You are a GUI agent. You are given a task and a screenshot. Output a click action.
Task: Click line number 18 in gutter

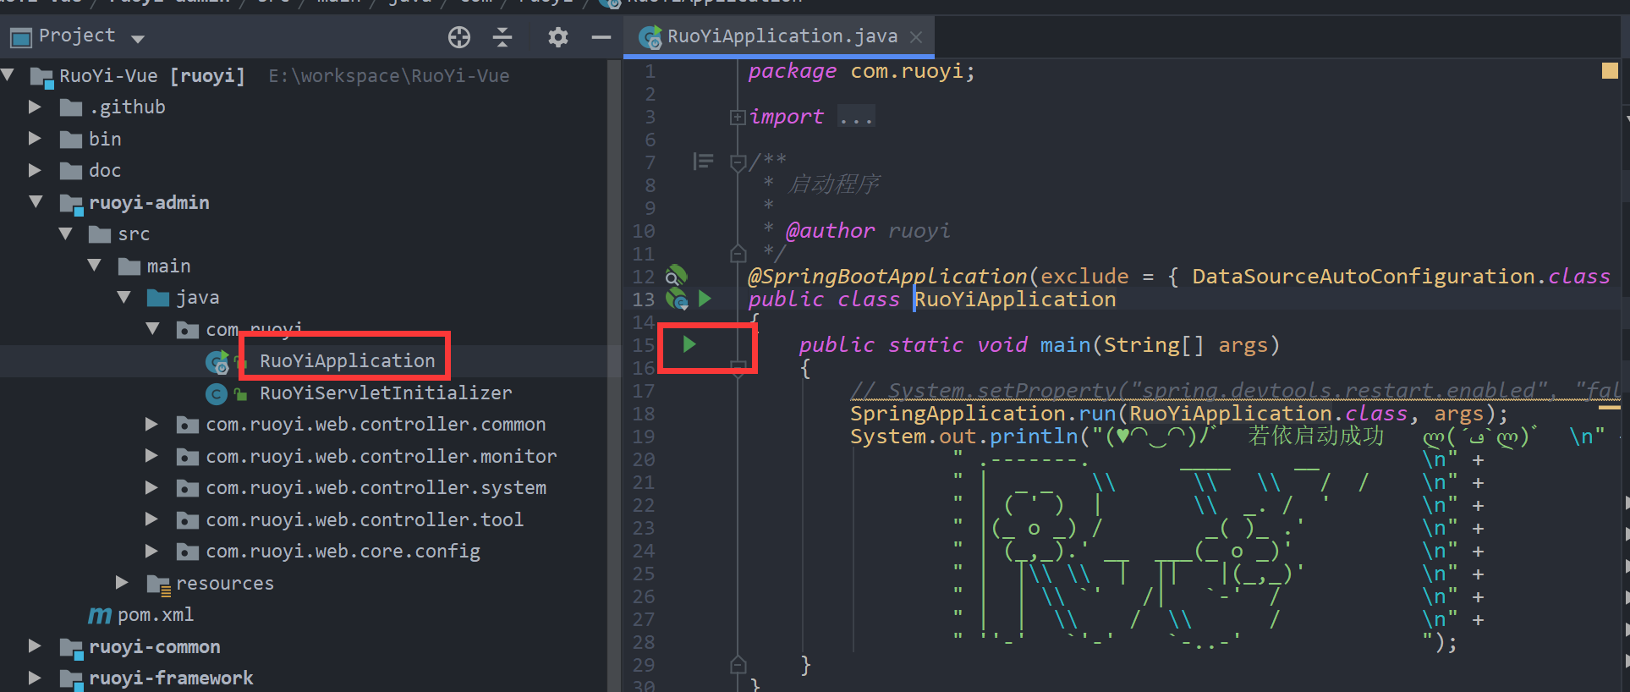click(644, 414)
